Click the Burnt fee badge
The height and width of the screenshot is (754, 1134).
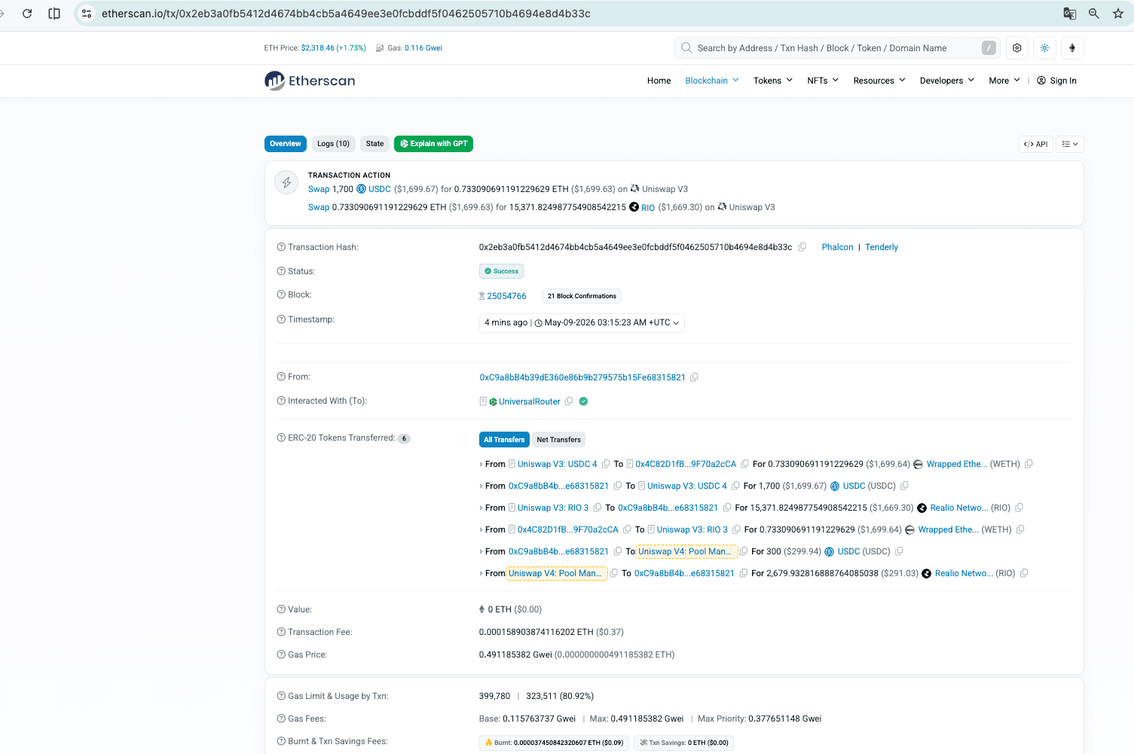555,743
